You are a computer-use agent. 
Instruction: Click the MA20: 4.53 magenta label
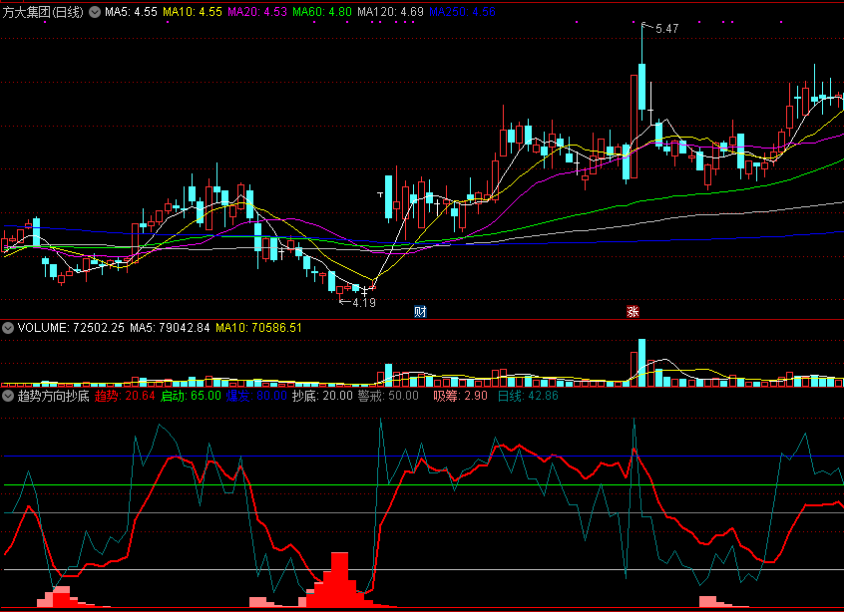(x=257, y=12)
